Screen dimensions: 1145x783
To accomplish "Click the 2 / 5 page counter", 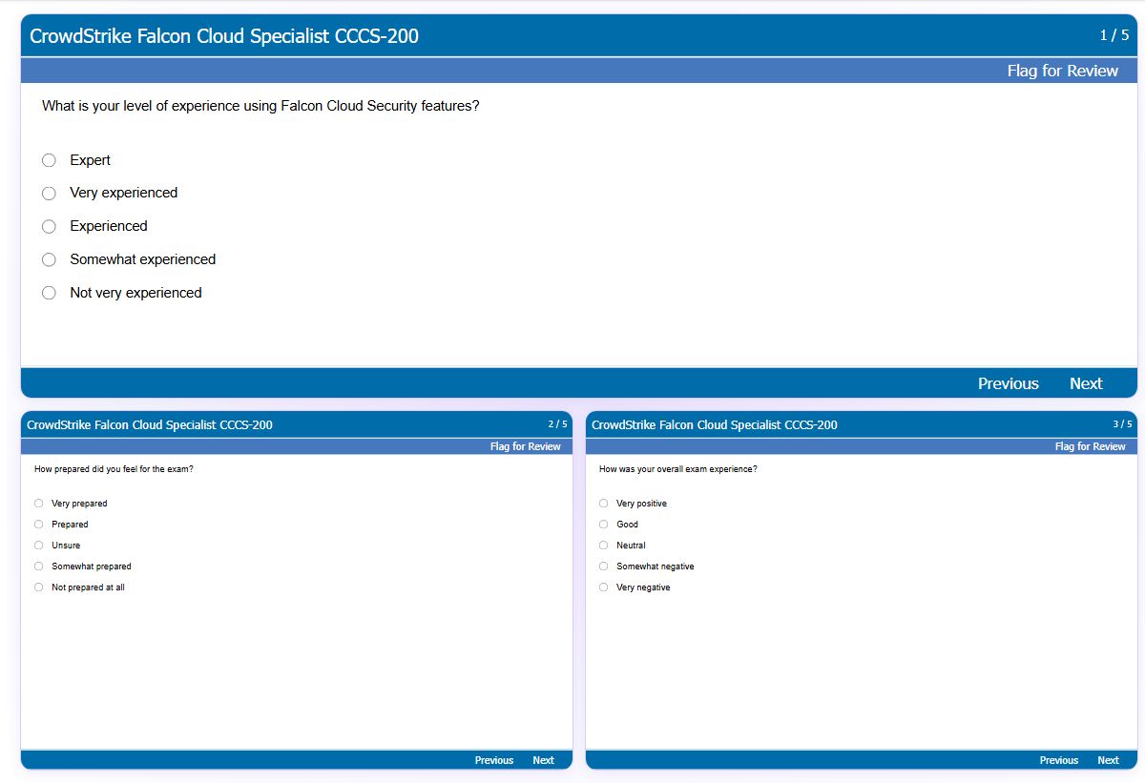I will 557,424.
